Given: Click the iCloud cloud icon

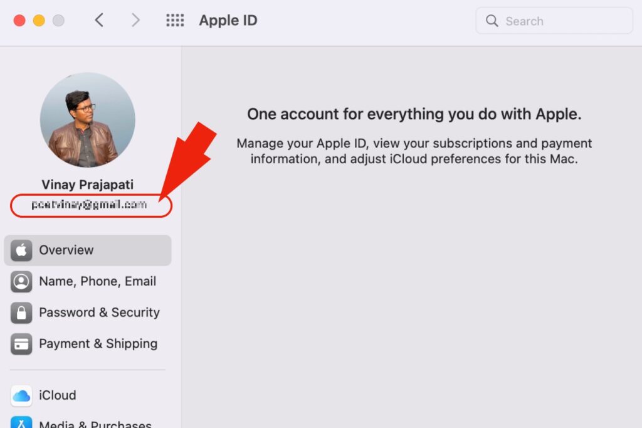Looking at the screenshot, I should pyautogui.click(x=21, y=395).
